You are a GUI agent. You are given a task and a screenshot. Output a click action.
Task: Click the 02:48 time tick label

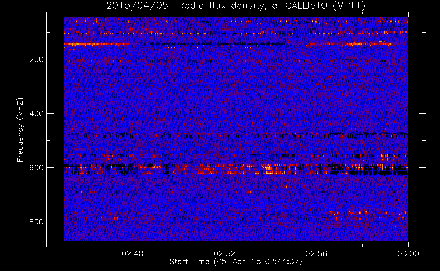point(133,254)
